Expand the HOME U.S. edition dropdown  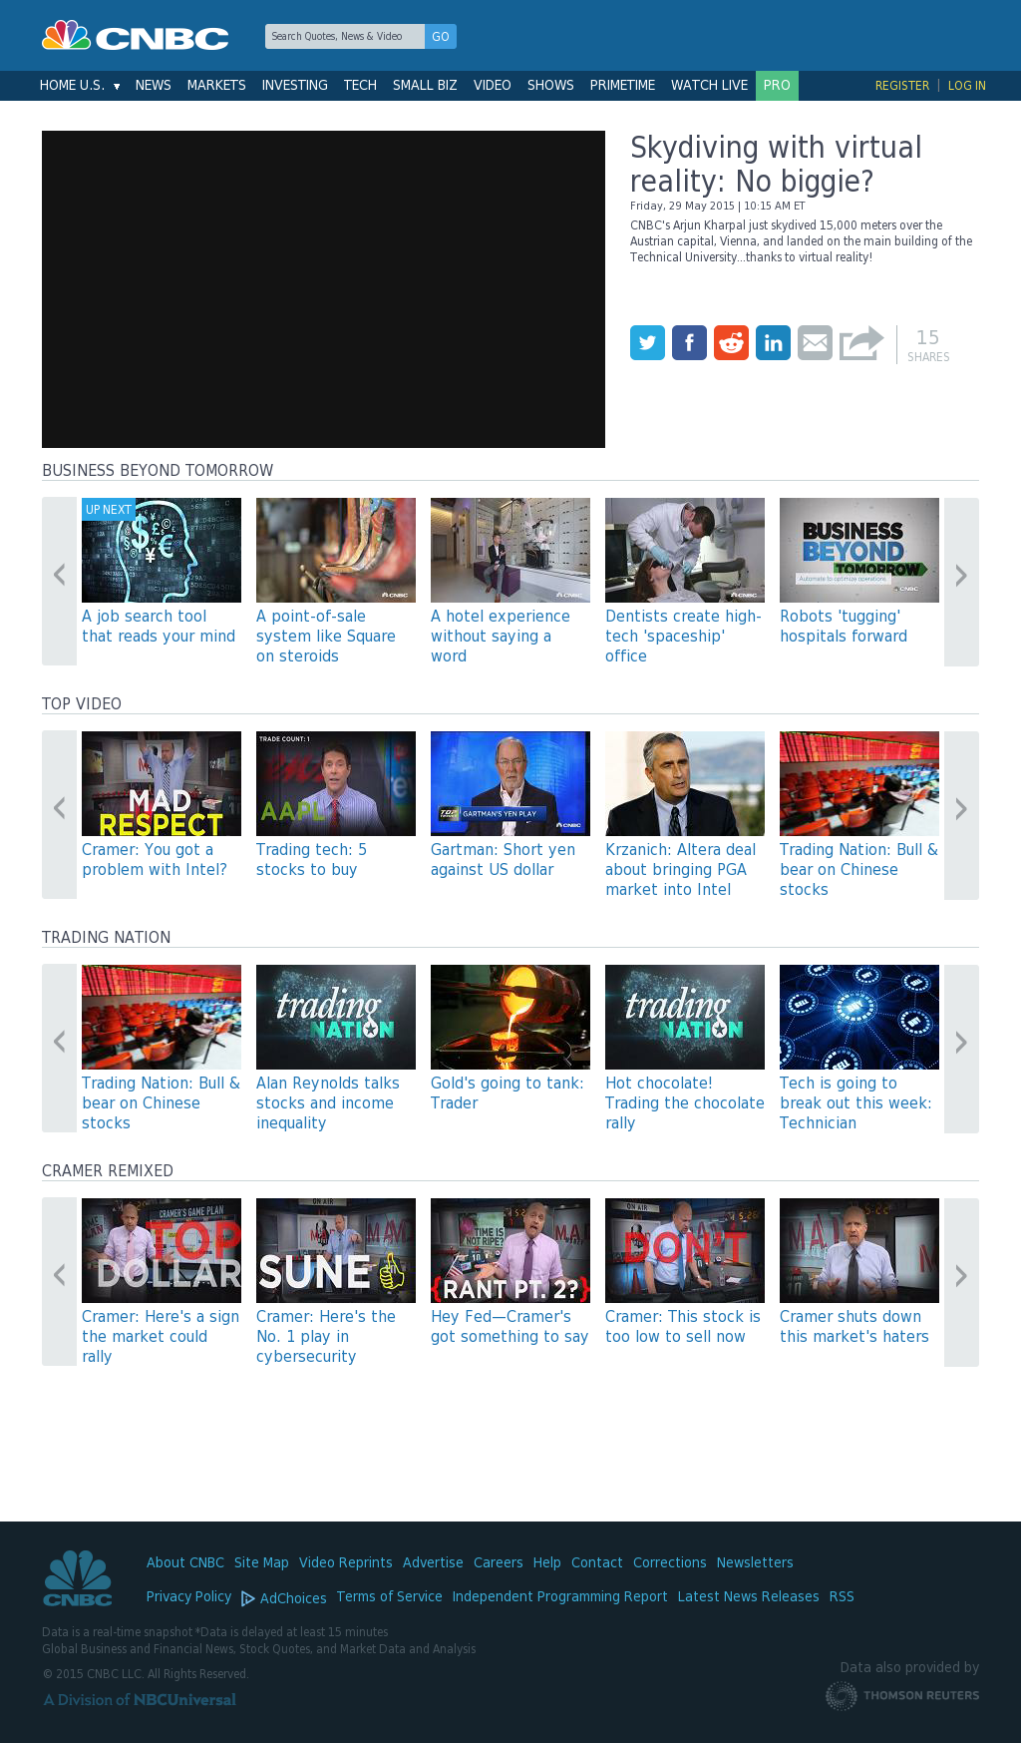tap(117, 87)
